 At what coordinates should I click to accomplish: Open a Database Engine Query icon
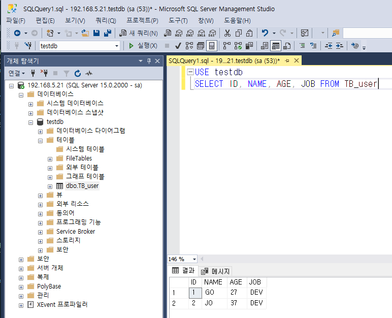click(x=168, y=33)
